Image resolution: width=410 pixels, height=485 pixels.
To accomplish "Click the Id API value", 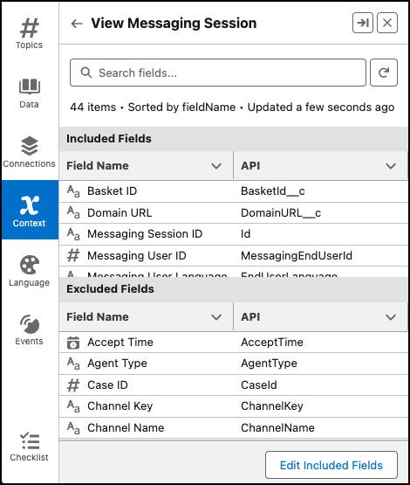I will [246, 234].
